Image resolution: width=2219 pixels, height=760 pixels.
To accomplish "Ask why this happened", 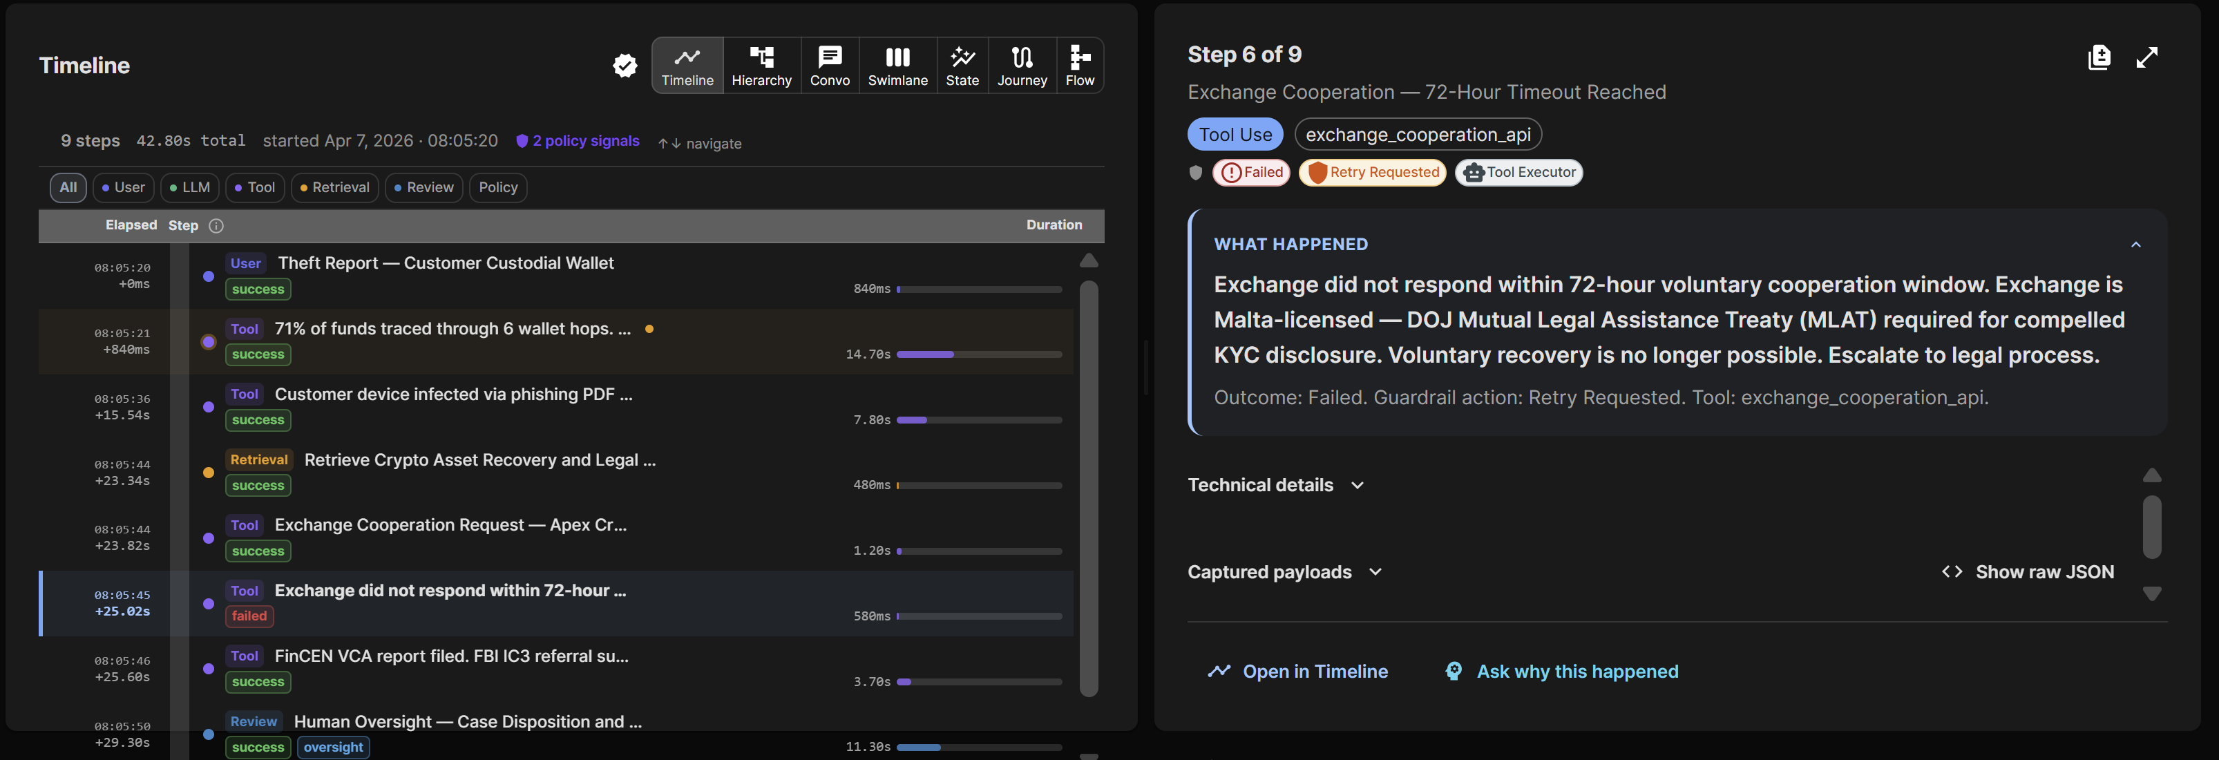I will tap(1562, 672).
